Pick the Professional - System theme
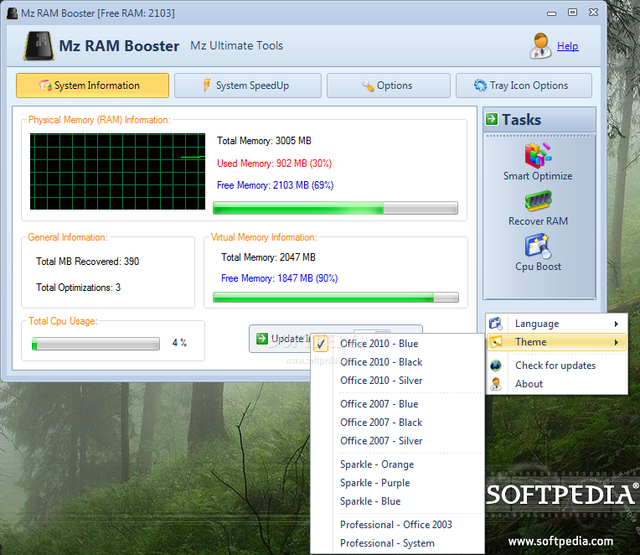Image resolution: width=640 pixels, height=555 pixels. coord(397,543)
